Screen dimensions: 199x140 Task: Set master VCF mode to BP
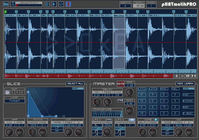pos(168,134)
